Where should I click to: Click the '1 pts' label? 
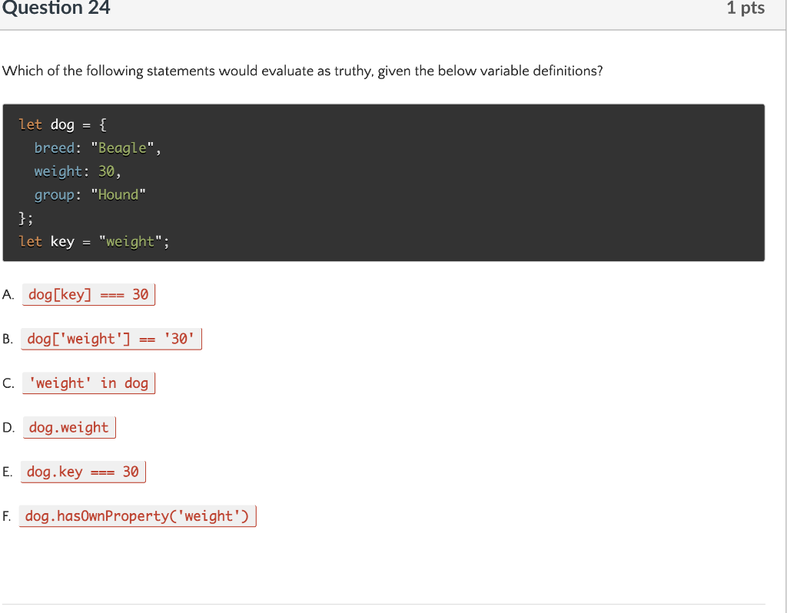745,8
